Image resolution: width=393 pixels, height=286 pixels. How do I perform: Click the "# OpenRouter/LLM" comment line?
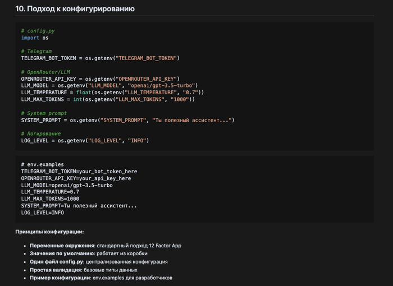47,72
